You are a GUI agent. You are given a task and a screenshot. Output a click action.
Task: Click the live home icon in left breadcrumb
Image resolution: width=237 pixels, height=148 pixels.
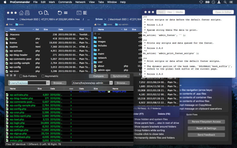pos(7,25)
